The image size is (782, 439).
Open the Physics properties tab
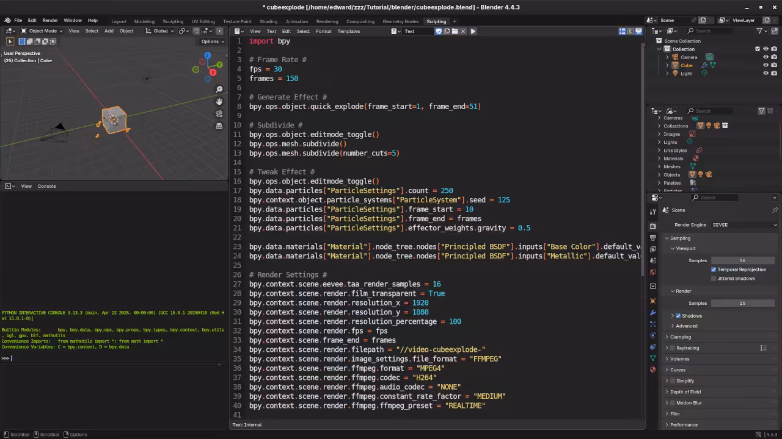pos(652,335)
